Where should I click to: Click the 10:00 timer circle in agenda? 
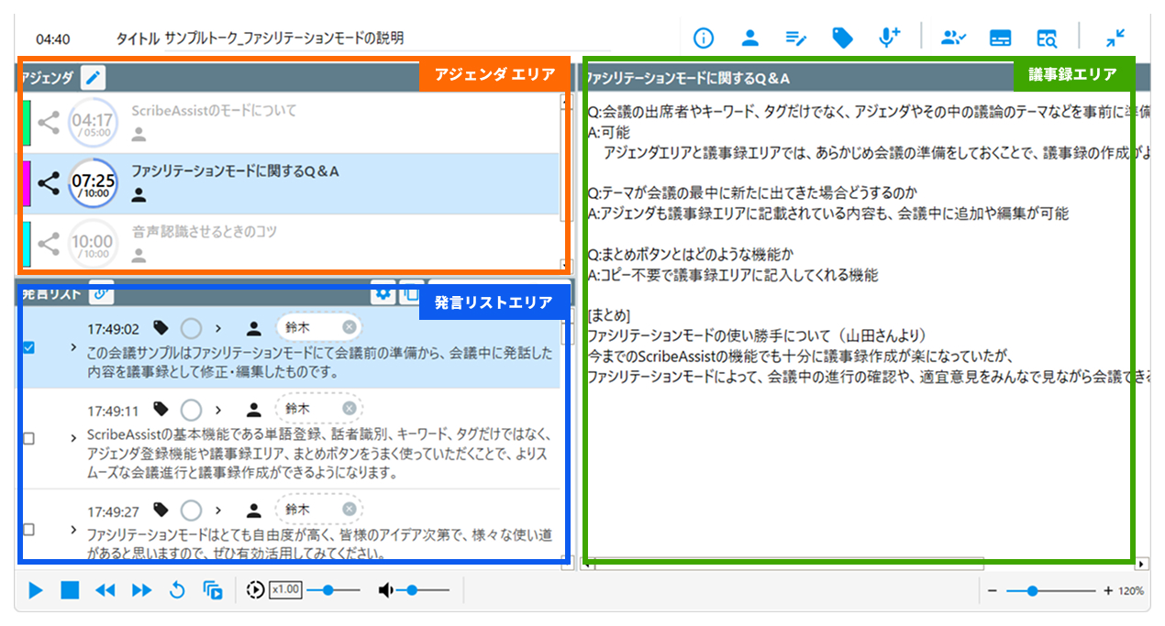[x=93, y=243]
